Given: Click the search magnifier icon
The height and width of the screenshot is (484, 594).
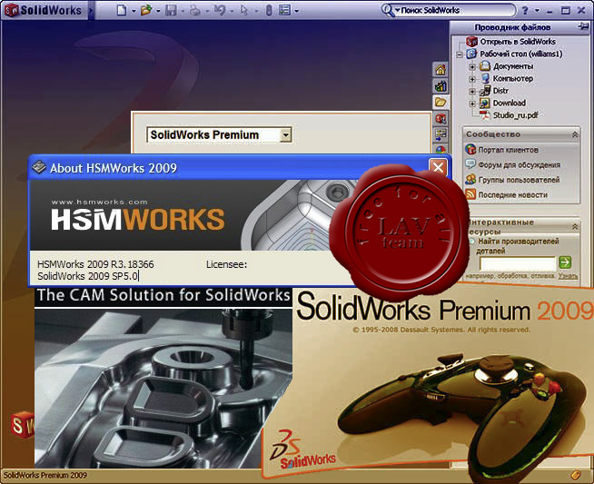Looking at the screenshot, I should coord(387,10).
